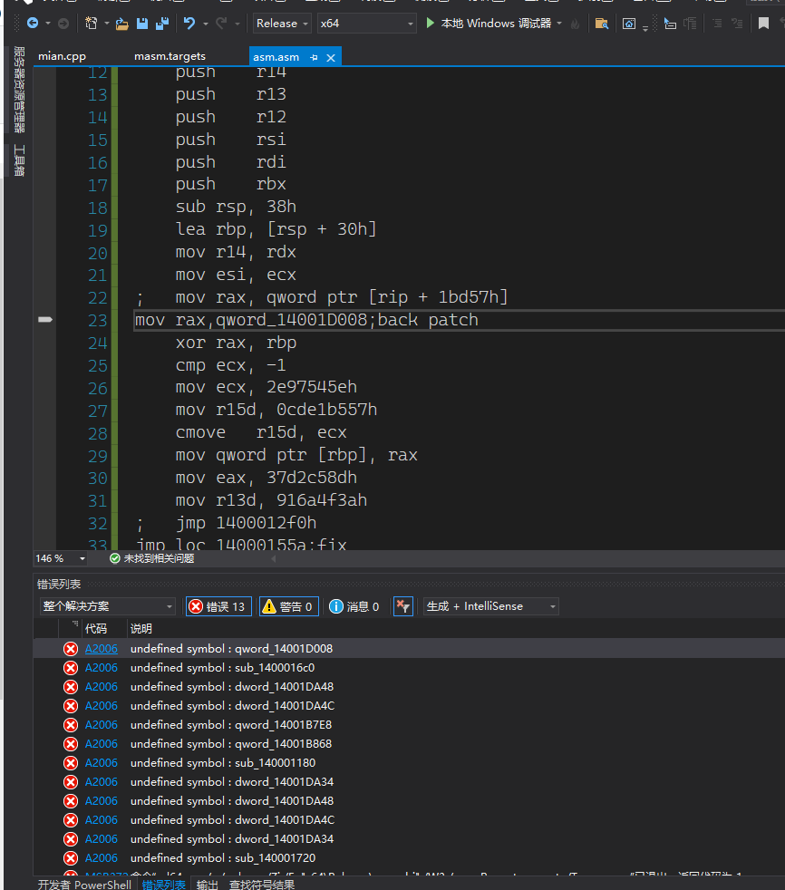Open the x64 platform dropdown
Screen dimensions: 785x890
click(x=366, y=24)
